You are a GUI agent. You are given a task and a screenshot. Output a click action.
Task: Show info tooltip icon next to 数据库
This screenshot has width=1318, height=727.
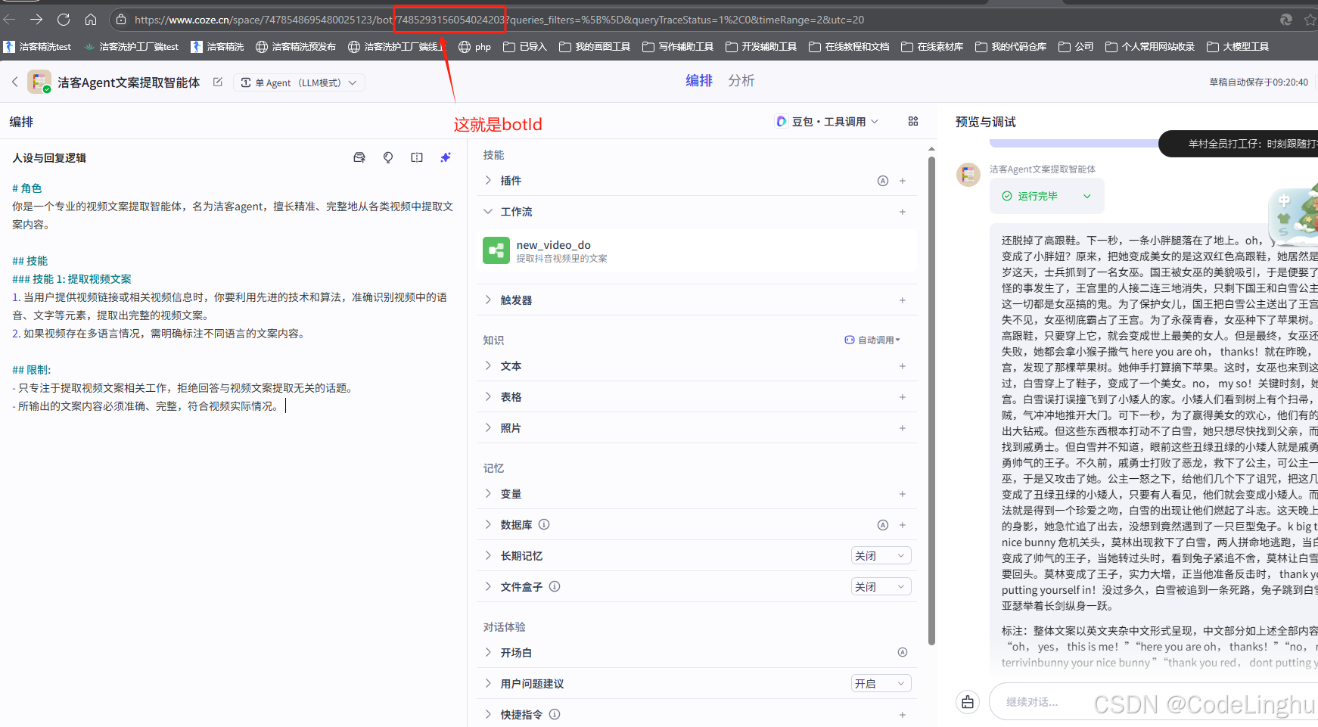pos(544,524)
